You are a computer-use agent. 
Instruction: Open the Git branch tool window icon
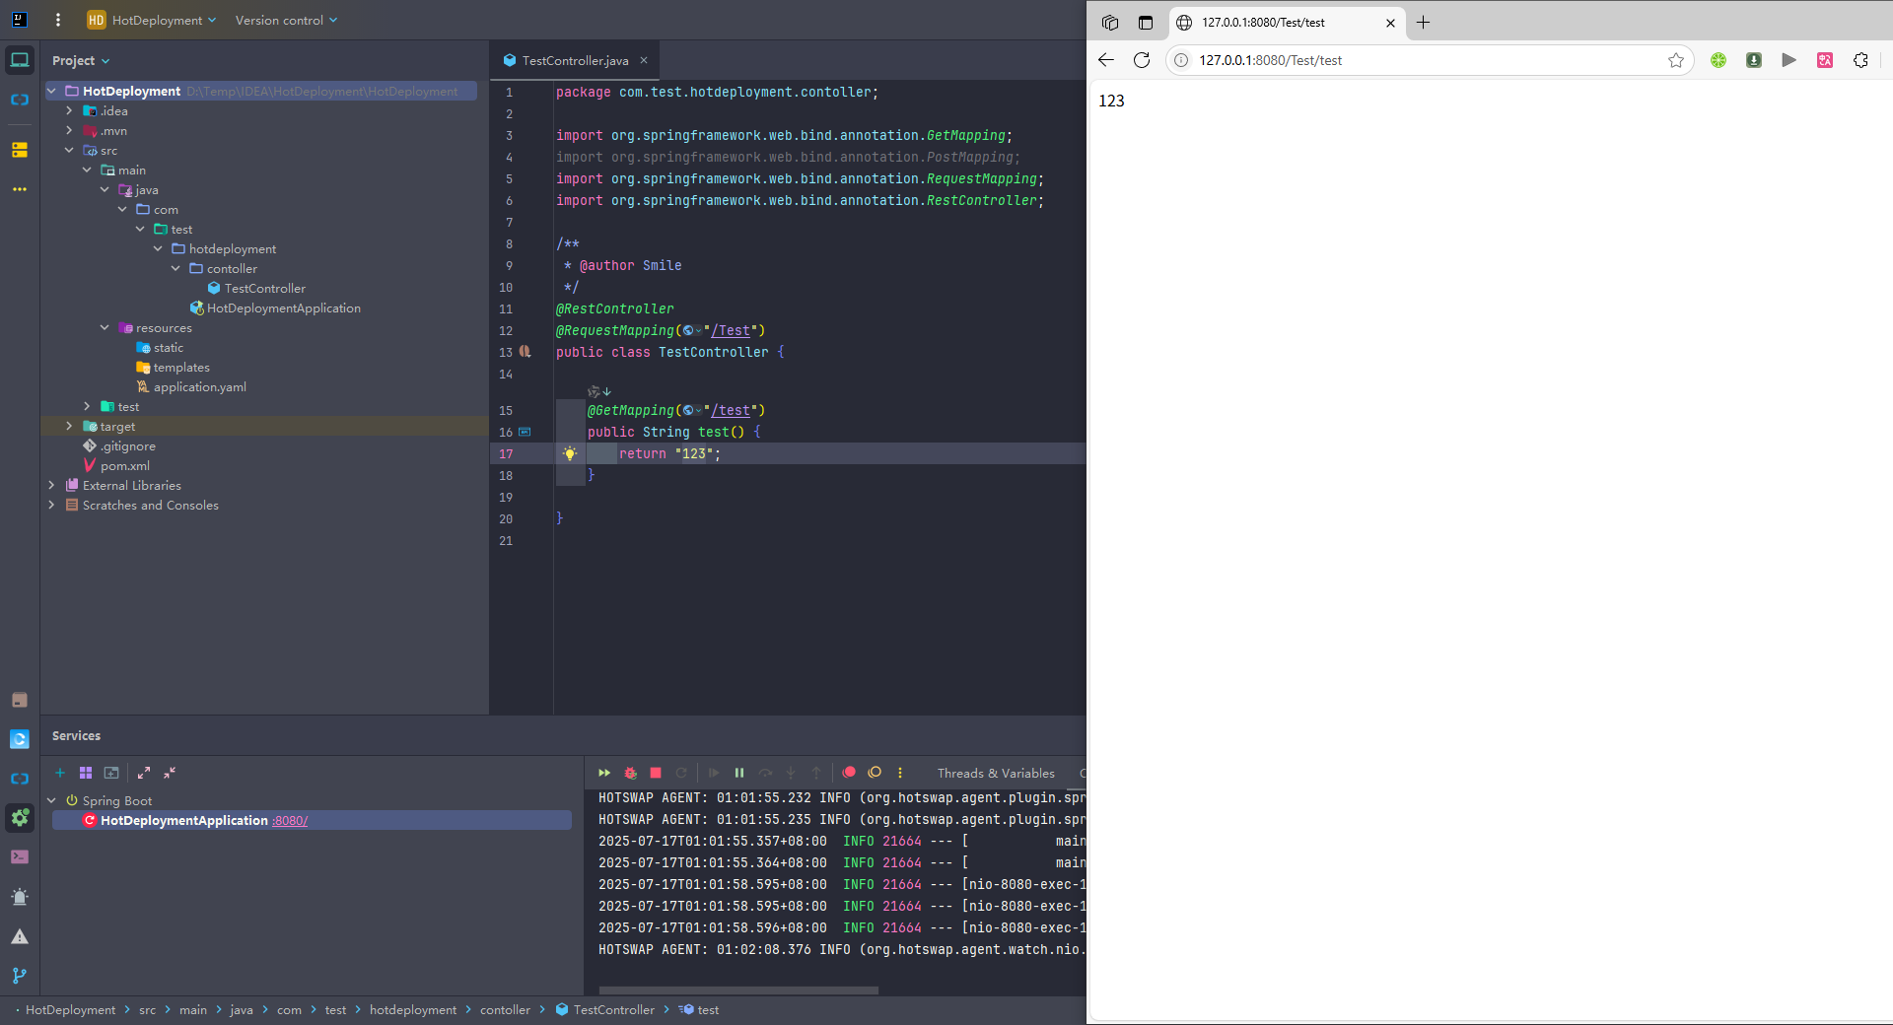pyautogui.click(x=20, y=976)
